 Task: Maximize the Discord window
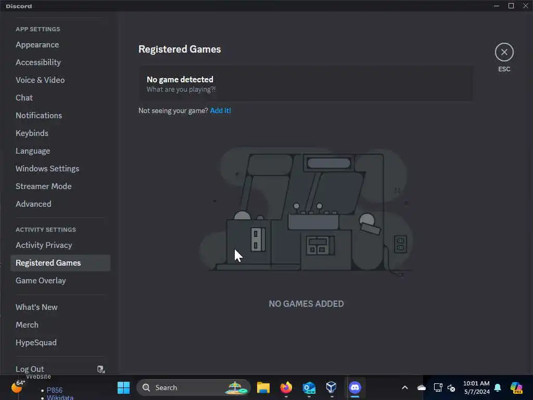pyautogui.click(x=511, y=6)
